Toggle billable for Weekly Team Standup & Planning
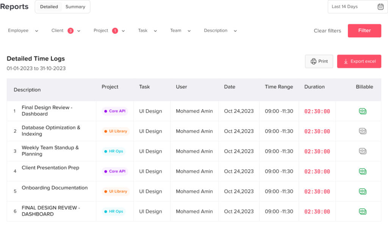The height and width of the screenshot is (235, 388). (363, 151)
